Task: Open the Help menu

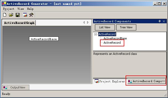Action: 30,9
